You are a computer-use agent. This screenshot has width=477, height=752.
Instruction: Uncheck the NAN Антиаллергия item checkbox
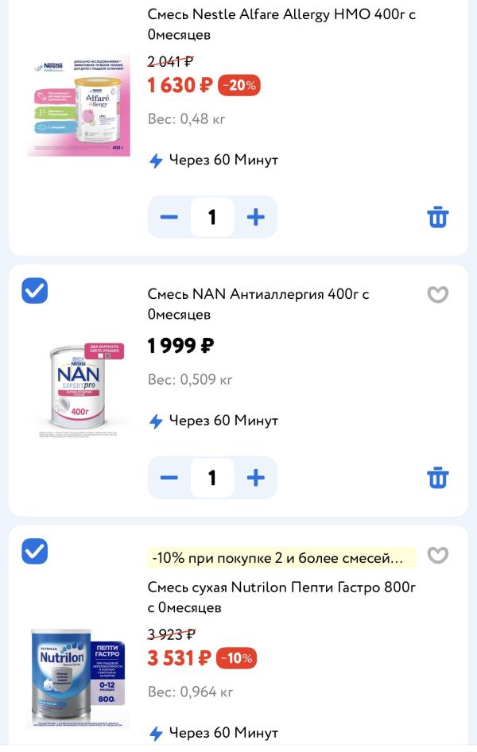click(x=34, y=291)
